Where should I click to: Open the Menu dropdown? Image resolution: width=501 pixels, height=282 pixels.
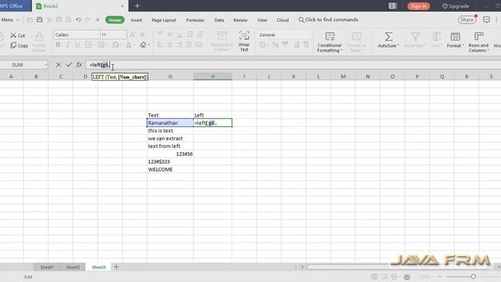pyautogui.click(x=10, y=20)
